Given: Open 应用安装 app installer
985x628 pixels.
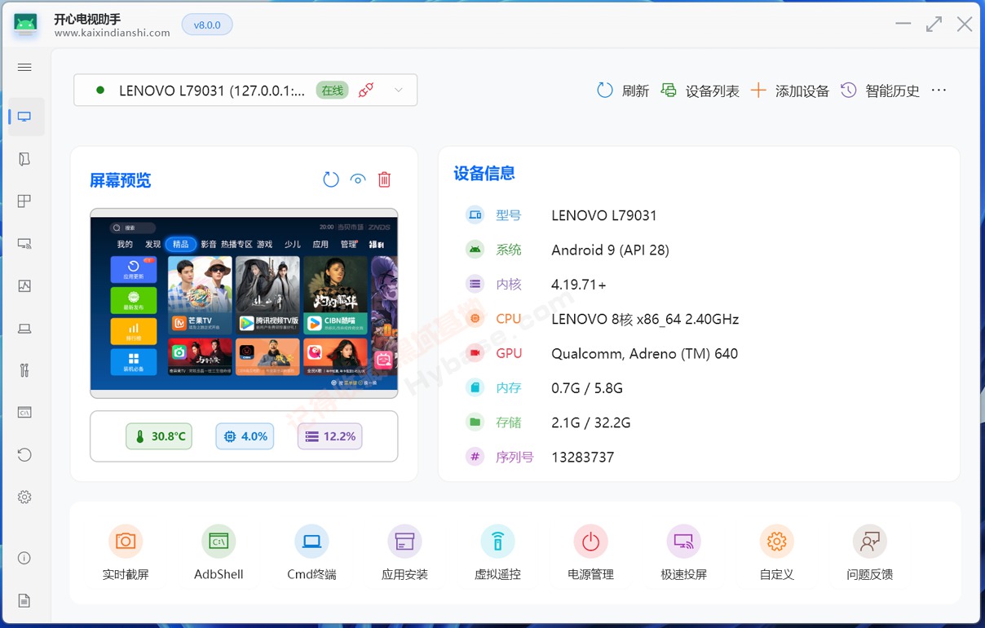Looking at the screenshot, I should click(x=404, y=542).
